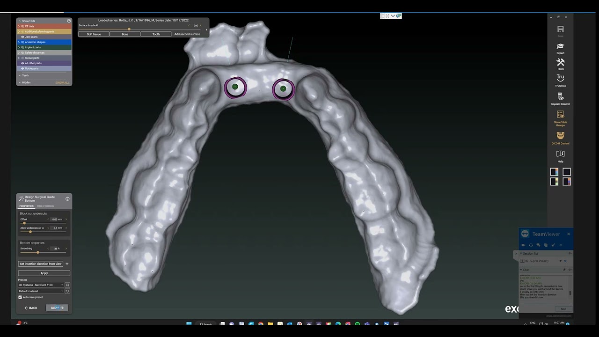
Task: Select the Soft tissue surface preset
Action: pos(94,34)
